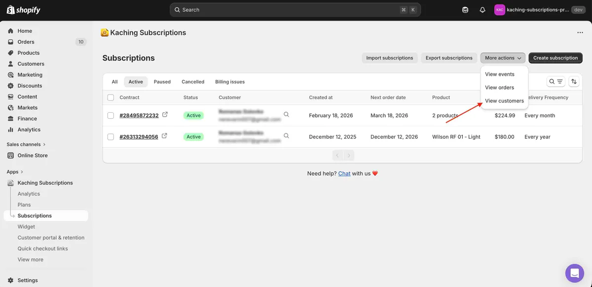This screenshot has width=592, height=287.
Task: Expand the Apps section
Action: coord(15,172)
